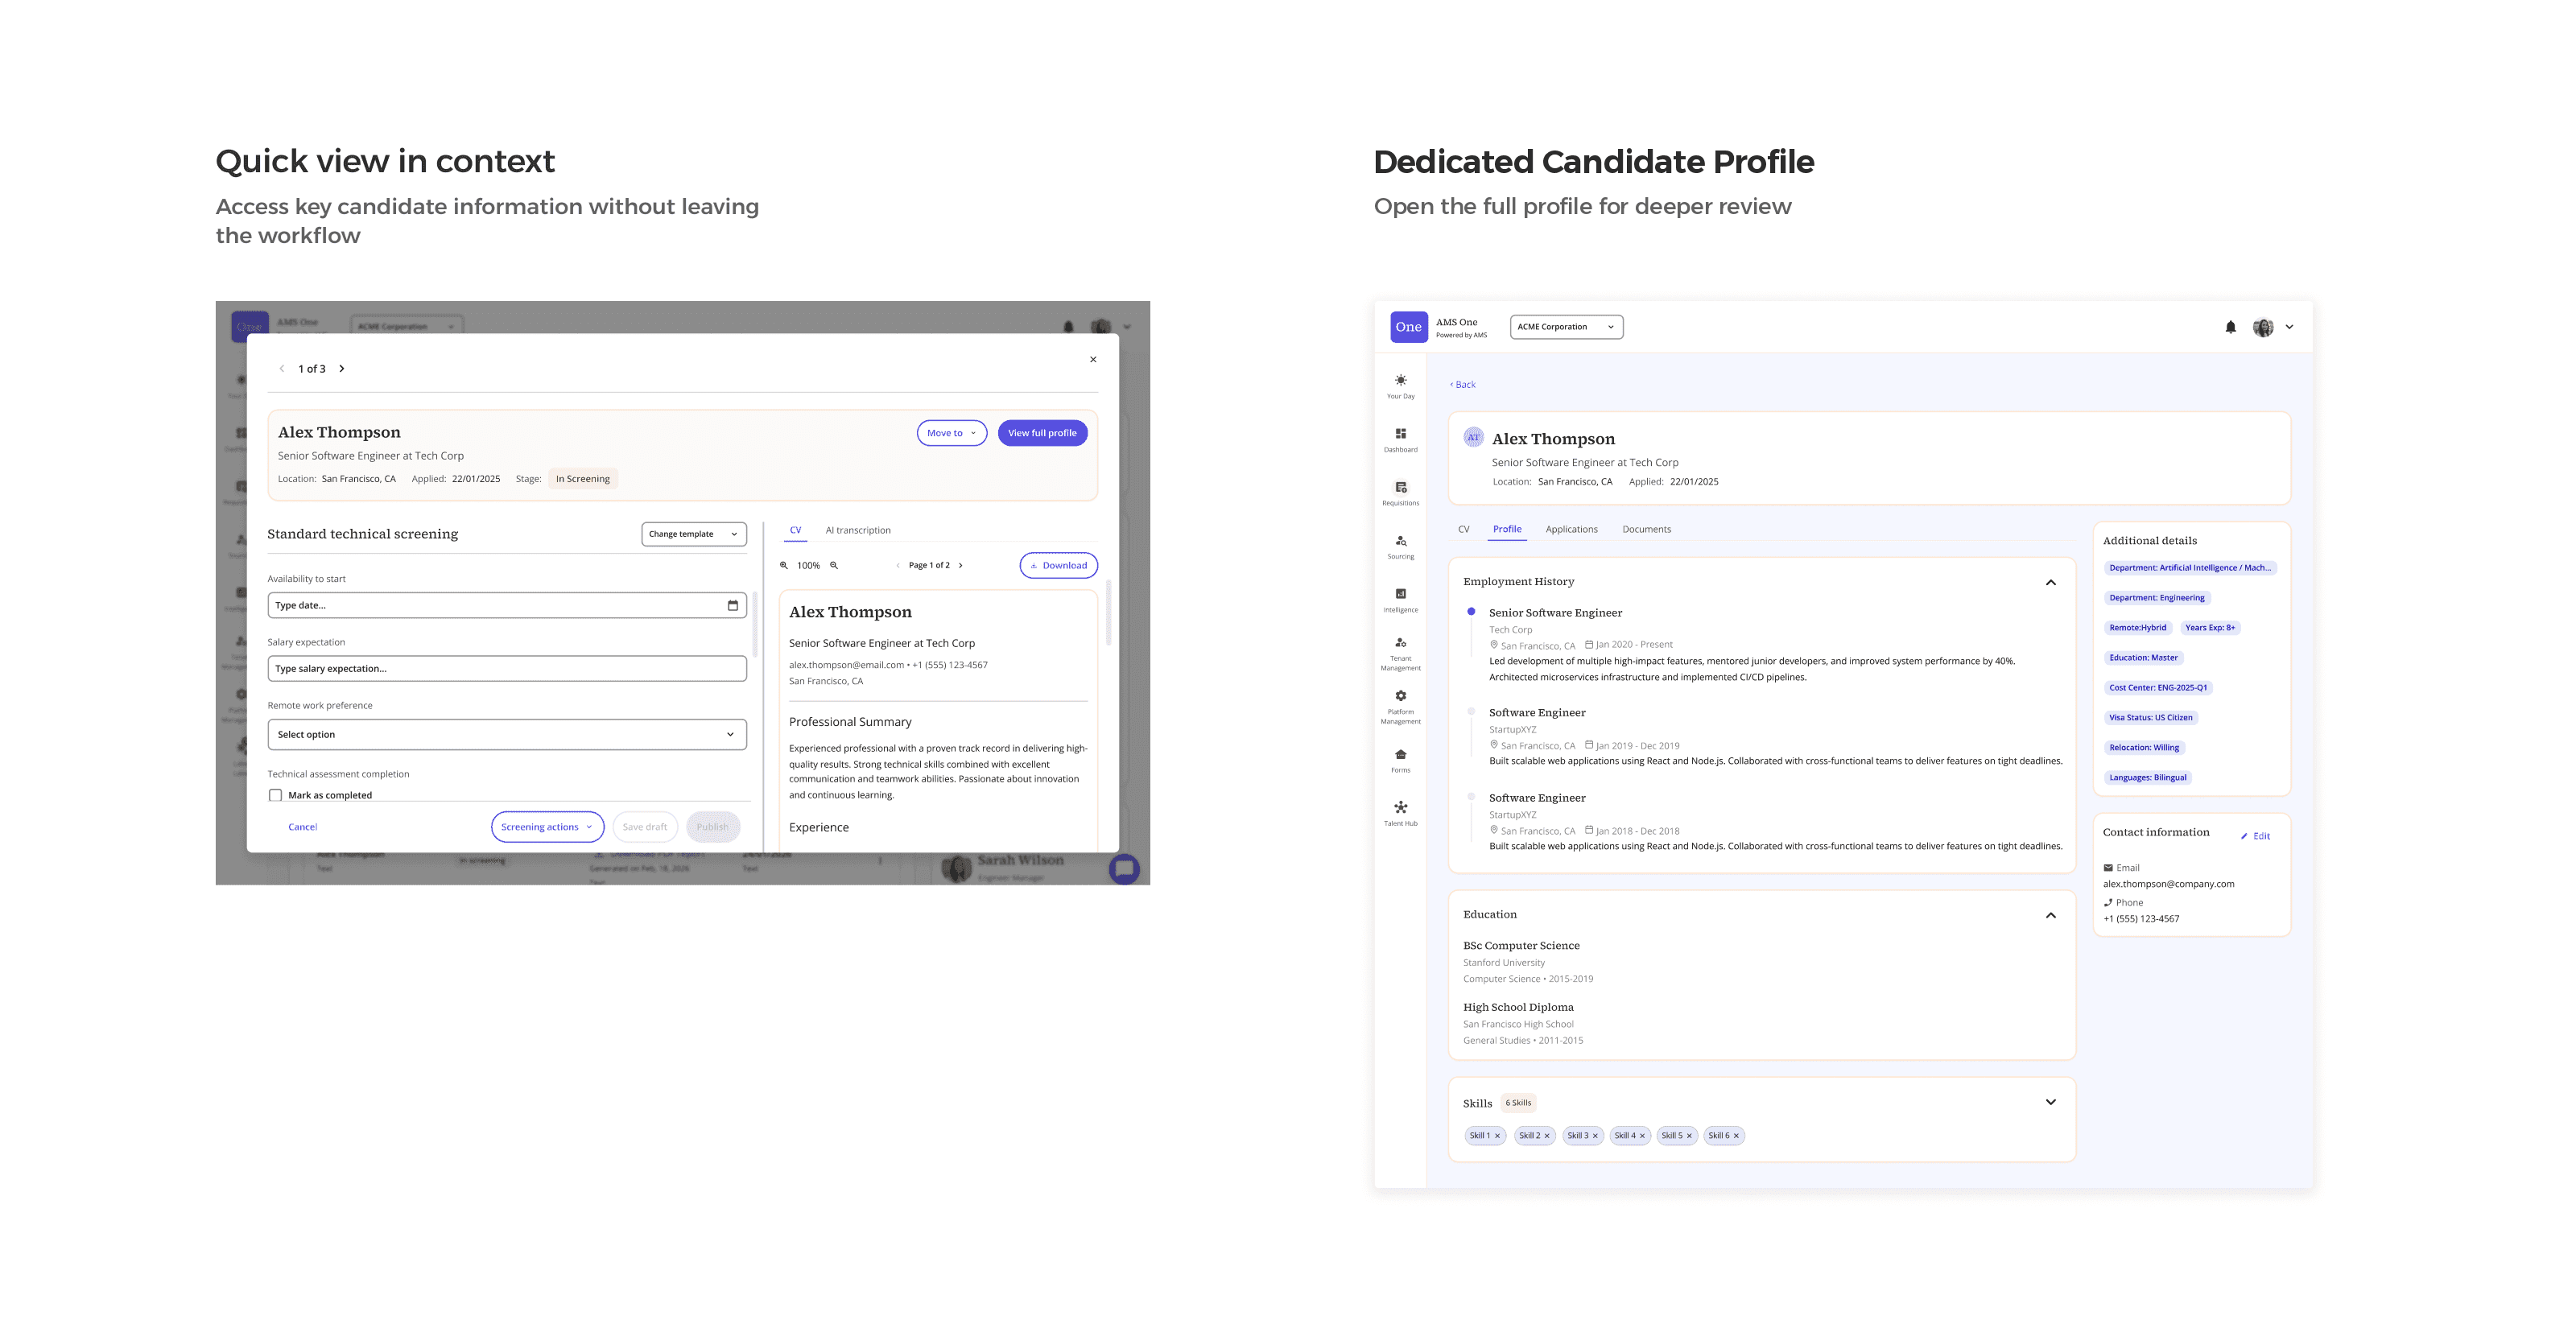The image size is (2576, 1328).
Task: Switch to the AI transcription tab
Action: tap(858, 530)
